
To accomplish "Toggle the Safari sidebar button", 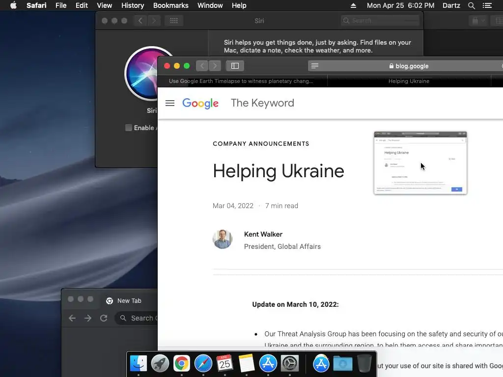I will (235, 66).
